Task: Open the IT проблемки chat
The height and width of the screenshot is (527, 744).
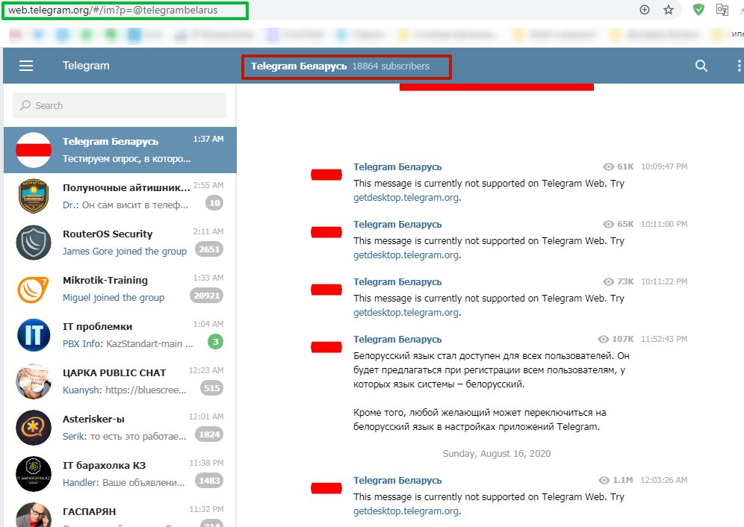Action: click(120, 335)
